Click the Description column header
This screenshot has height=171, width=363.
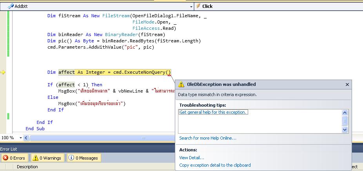click(27, 167)
